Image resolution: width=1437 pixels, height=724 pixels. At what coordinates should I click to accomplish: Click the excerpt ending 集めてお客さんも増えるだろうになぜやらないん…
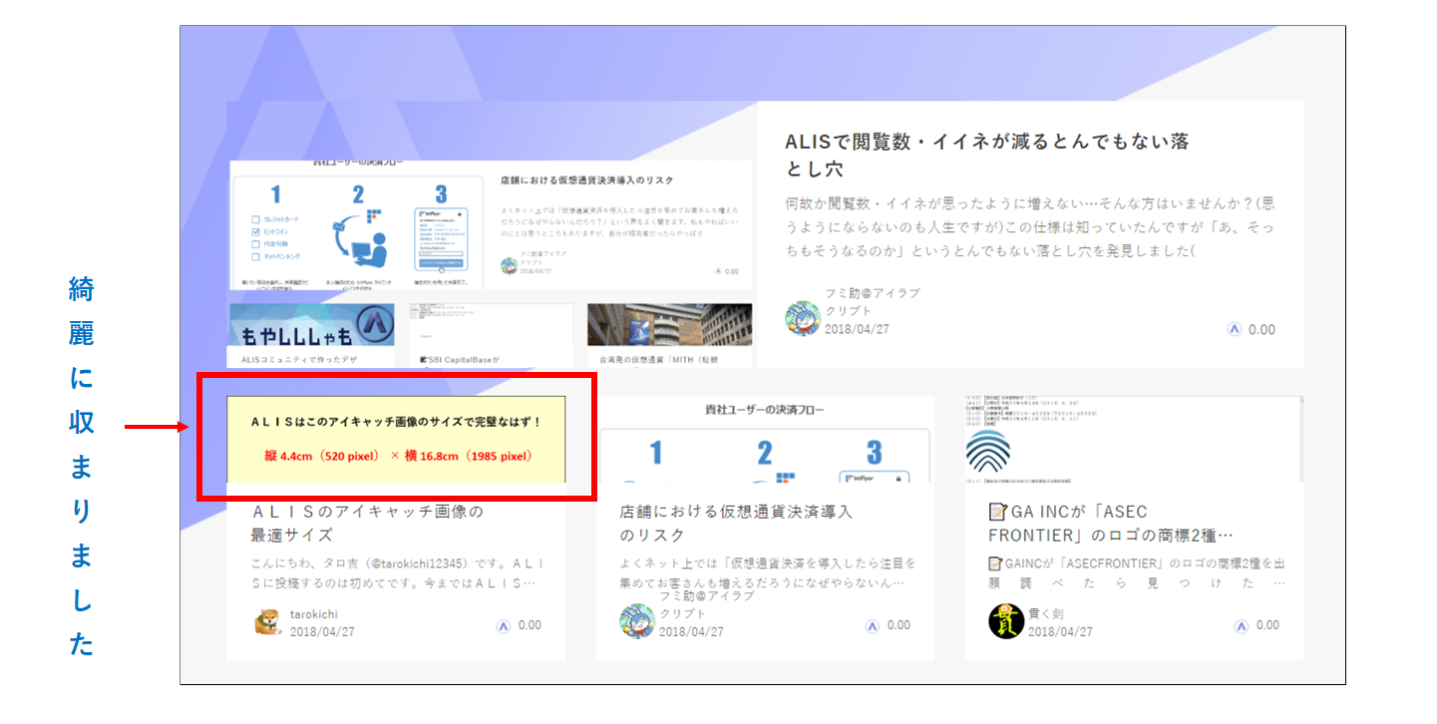tap(767, 572)
